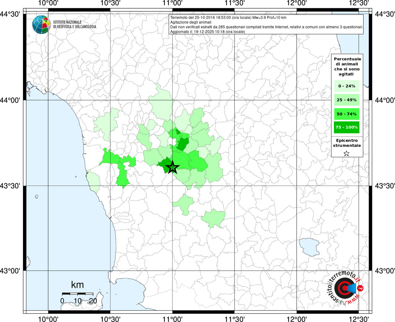
Task: Click the blue lake in the southeast
Action: 309,246
